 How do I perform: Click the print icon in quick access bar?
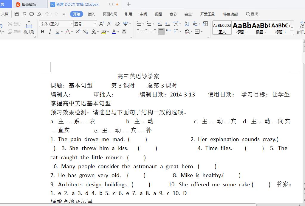(x=32, y=14)
